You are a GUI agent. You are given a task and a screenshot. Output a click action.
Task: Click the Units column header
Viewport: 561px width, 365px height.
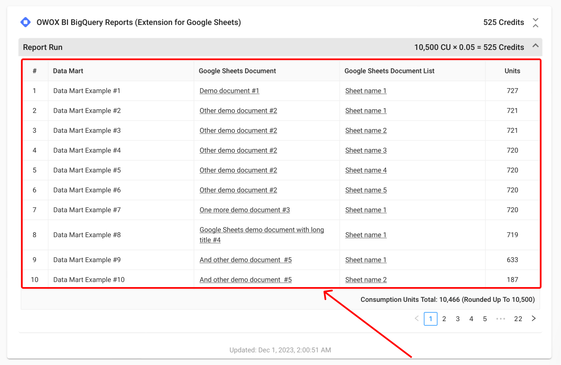[512, 71]
